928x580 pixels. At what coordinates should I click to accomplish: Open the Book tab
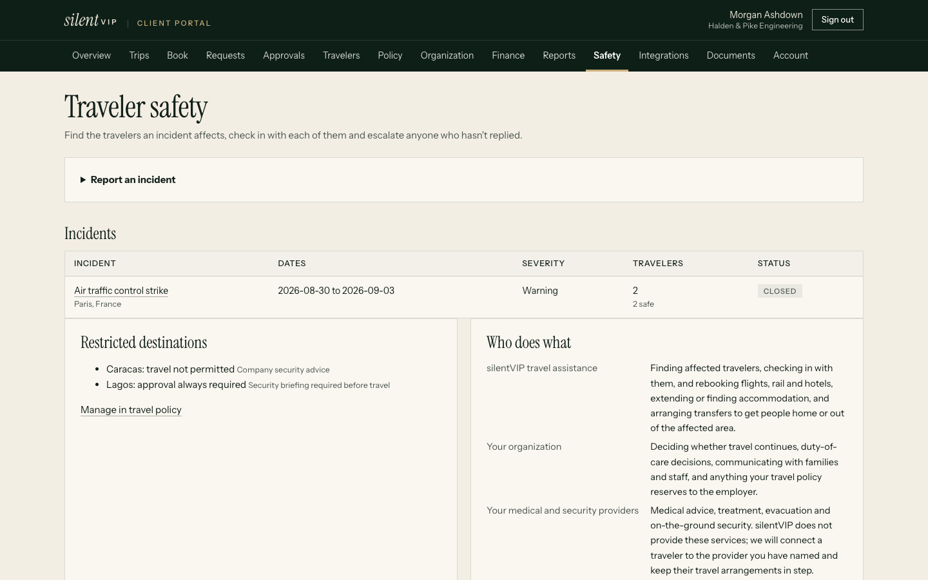click(x=177, y=55)
